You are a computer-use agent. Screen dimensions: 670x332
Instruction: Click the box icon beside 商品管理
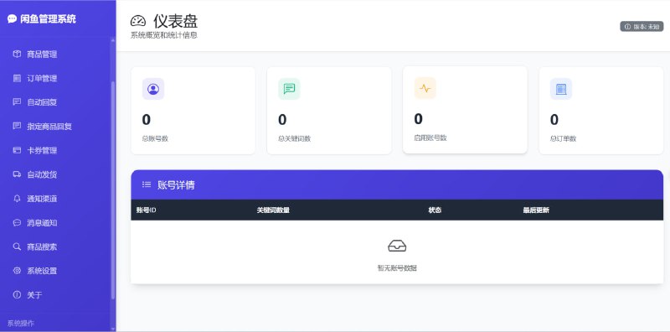17,54
